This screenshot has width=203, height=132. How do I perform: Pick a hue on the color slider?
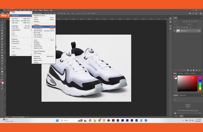click(x=200, y=83)
